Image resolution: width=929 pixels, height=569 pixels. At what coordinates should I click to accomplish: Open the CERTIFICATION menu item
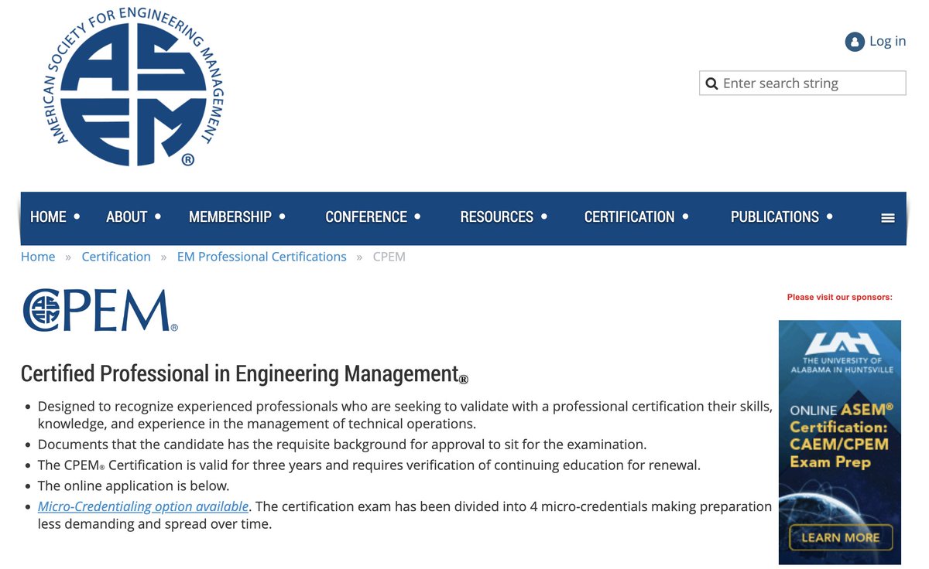629,217
